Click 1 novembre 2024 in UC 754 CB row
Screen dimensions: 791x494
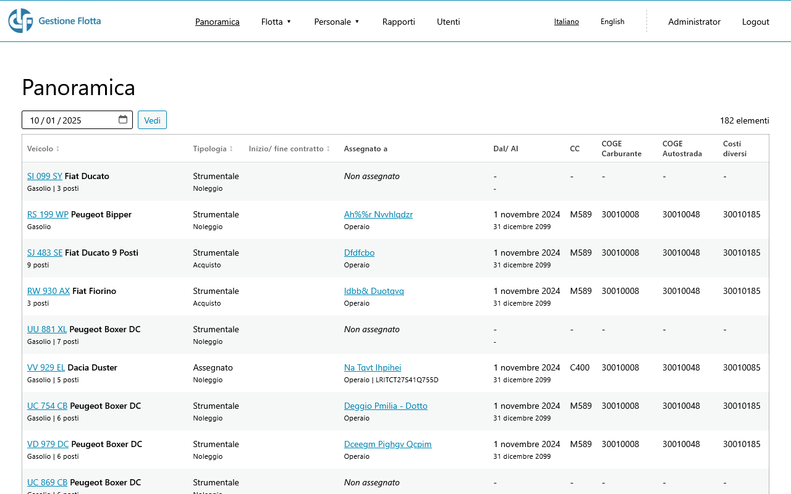tap(527, 406)
